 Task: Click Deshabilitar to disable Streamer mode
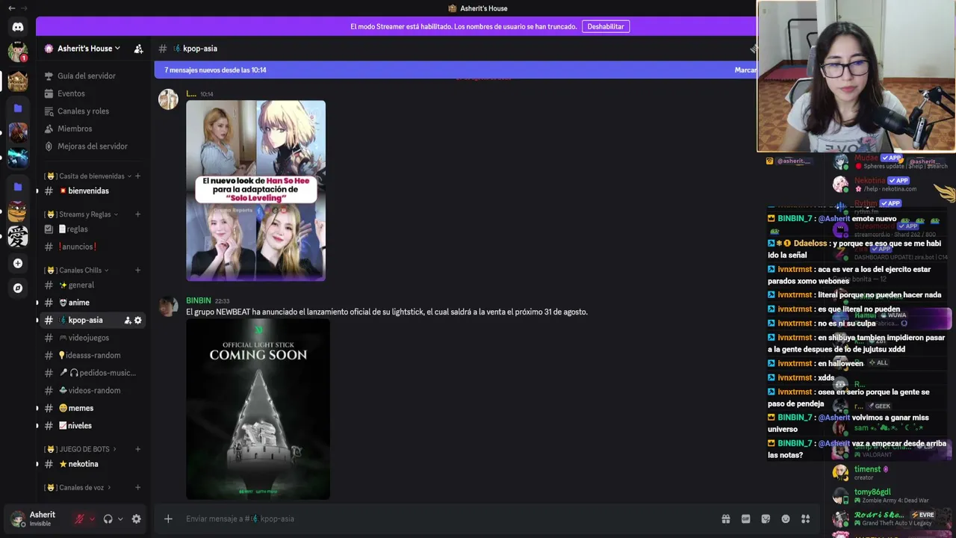(606, 27)
